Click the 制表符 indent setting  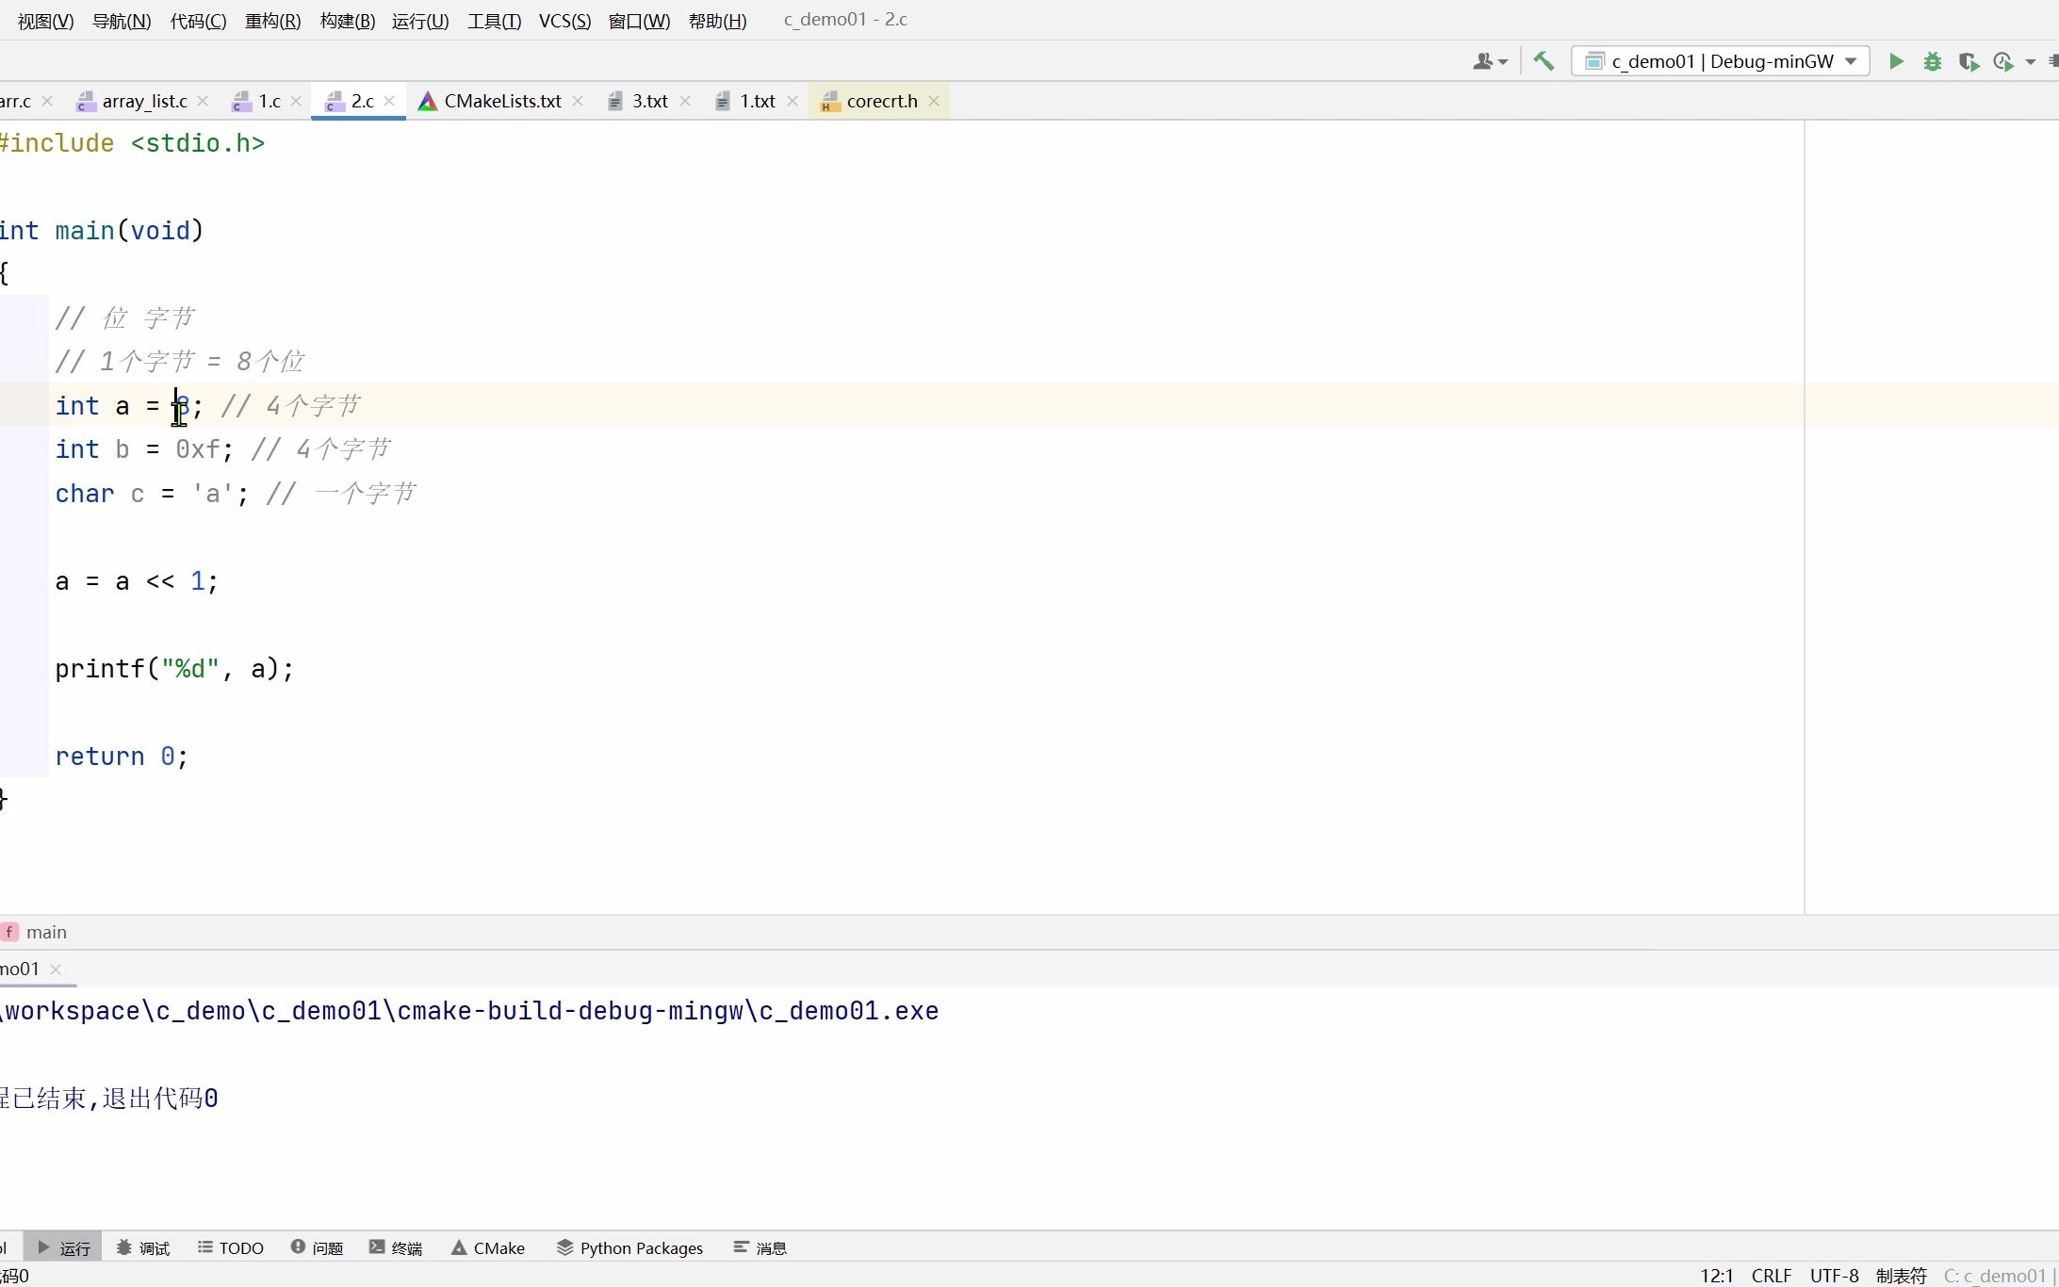[1902, 1276]
